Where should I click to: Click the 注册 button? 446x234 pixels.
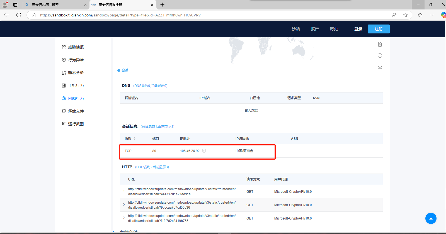[379, 29]
